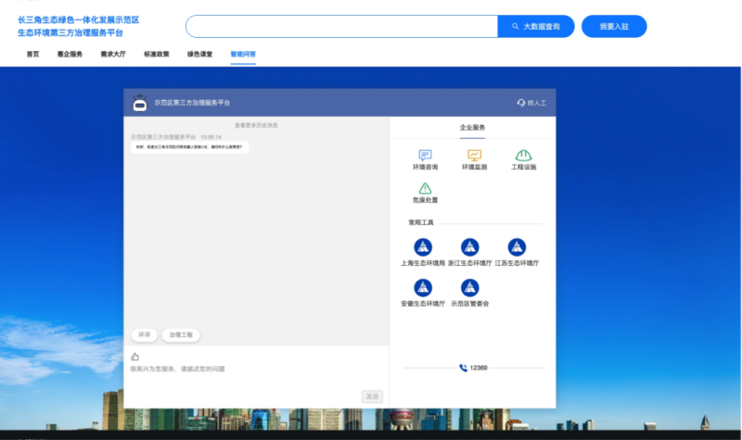Select the 工程设施 helmet icon
Viewport: 742px width, 440px height.
point(523,156)
